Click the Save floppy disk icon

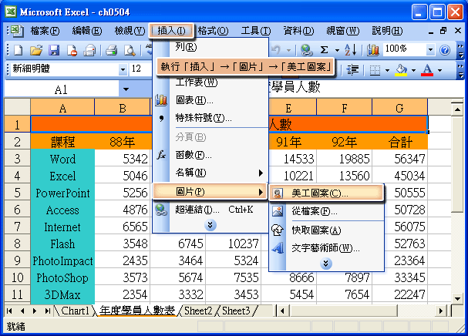click(53, 50)
